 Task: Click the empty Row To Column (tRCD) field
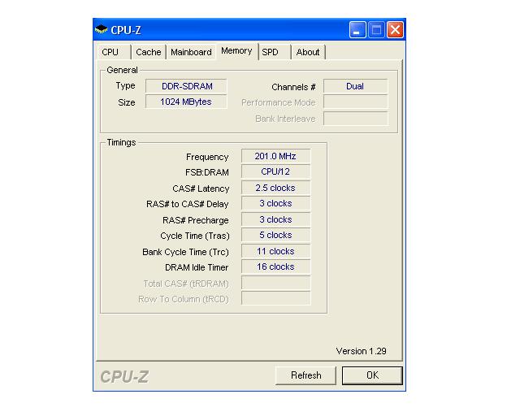(276, 298)
